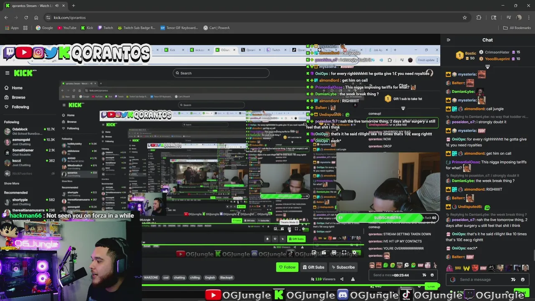Click the alert triangle icon beside viewers
The height and width of the screenshot is (301, 535).
click(353, 279)
